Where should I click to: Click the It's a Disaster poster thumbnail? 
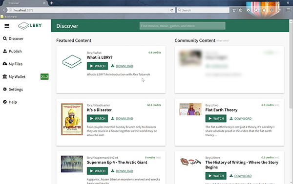[72, 119]
